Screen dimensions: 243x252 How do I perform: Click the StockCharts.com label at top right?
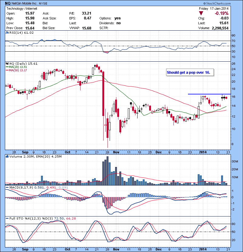click(217, 3)
